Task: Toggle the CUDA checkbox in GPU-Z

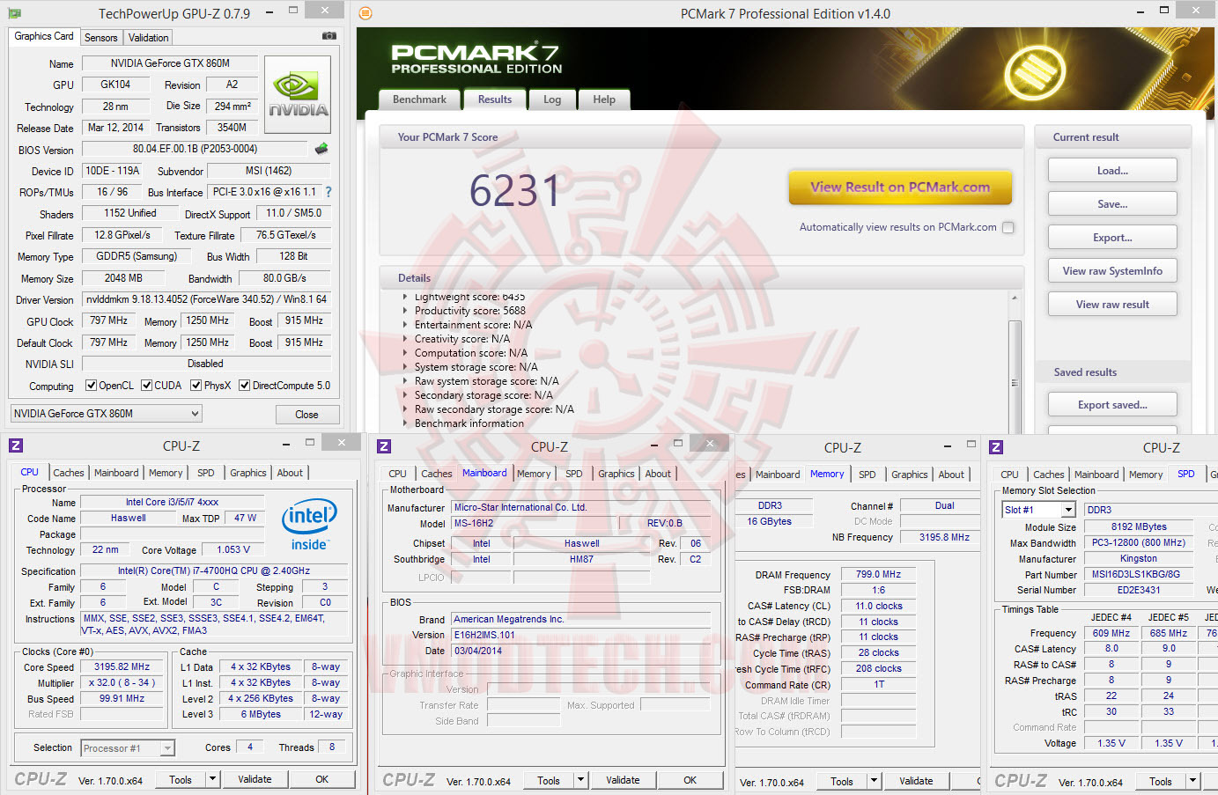Action: [146, 386]
